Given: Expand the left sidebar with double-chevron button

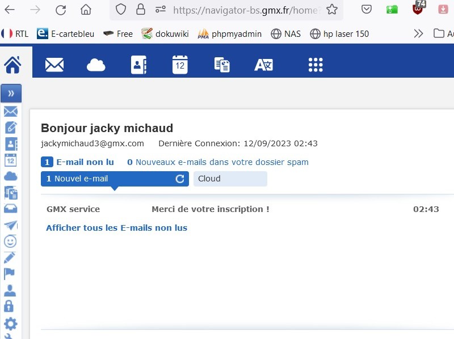Looking at the screenshot, I should pos(11,93).
